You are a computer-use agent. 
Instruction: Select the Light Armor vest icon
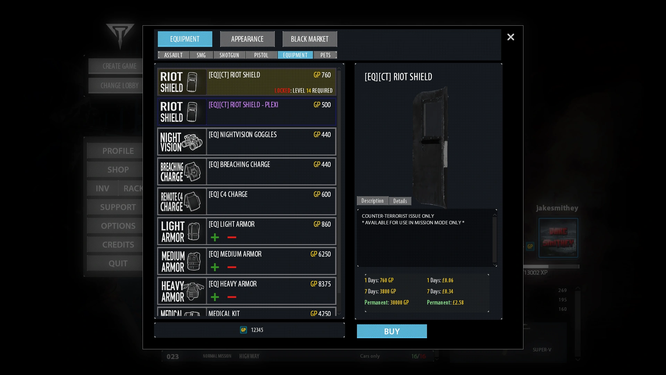coord(182,231)
